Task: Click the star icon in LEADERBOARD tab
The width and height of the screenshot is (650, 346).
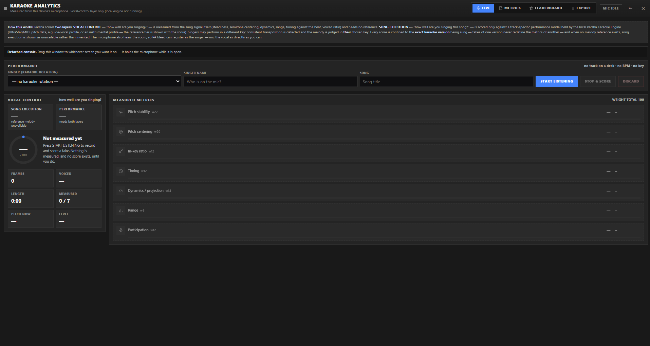Action: 531,8
